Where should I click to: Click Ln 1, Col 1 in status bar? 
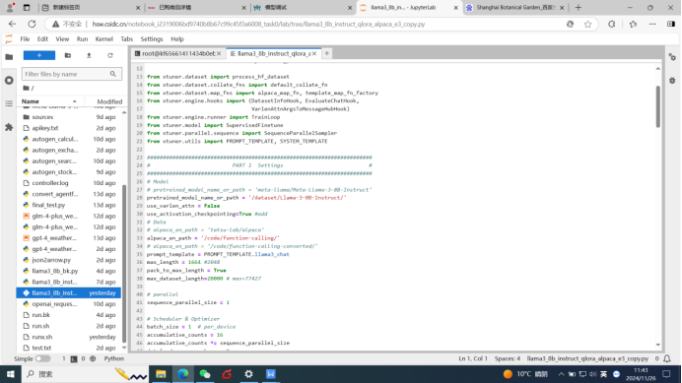point(473,358)
